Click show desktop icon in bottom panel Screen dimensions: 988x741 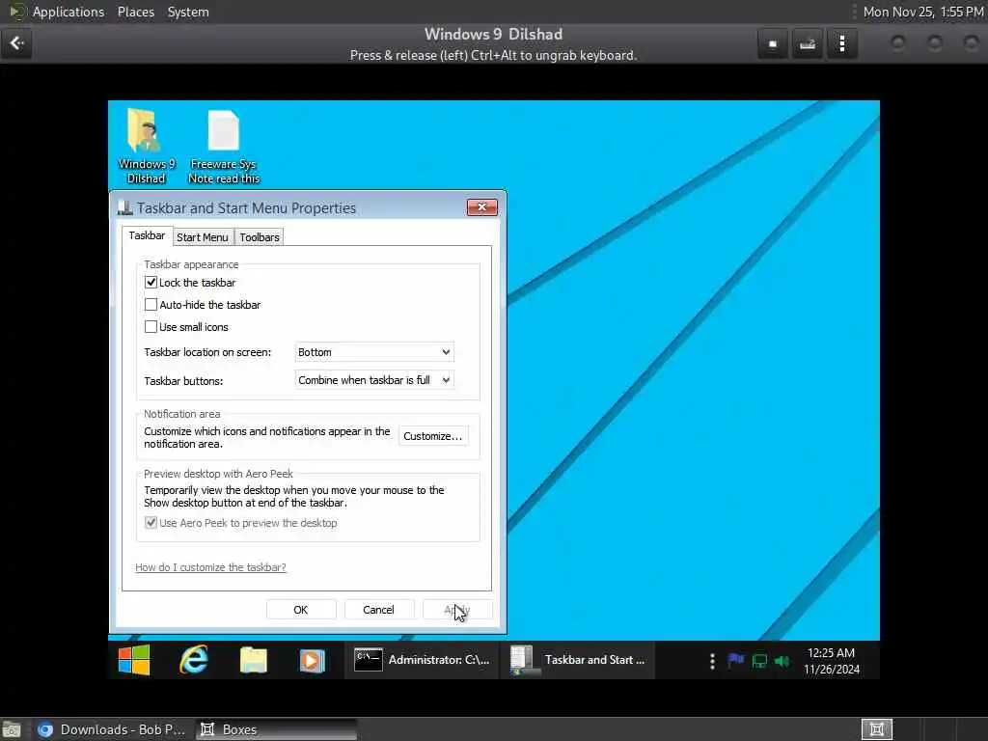pos(12,729)
